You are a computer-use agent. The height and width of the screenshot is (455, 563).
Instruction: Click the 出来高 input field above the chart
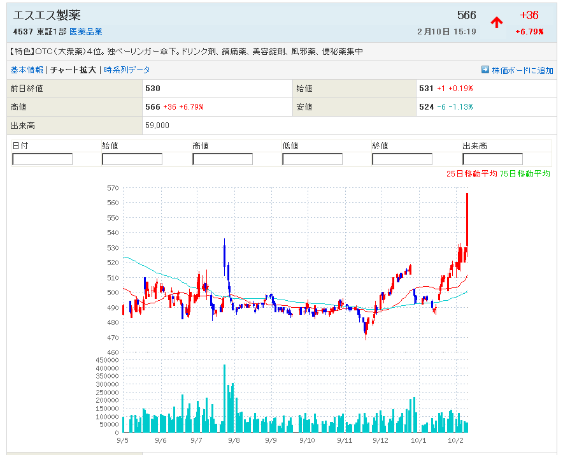point(493,159)
